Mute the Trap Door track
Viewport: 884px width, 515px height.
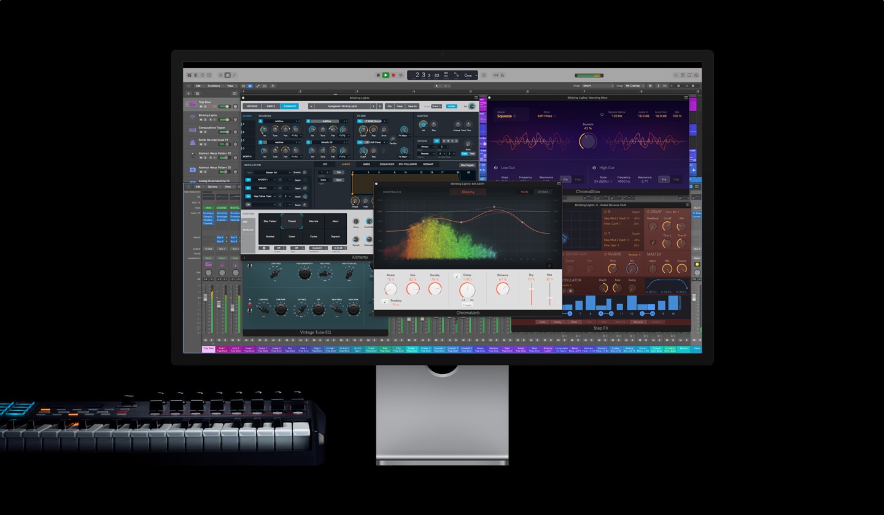(x=201, y=107)
